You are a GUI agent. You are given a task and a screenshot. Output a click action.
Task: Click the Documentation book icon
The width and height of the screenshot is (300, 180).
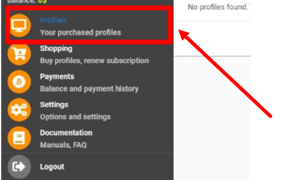click(19, 138)
